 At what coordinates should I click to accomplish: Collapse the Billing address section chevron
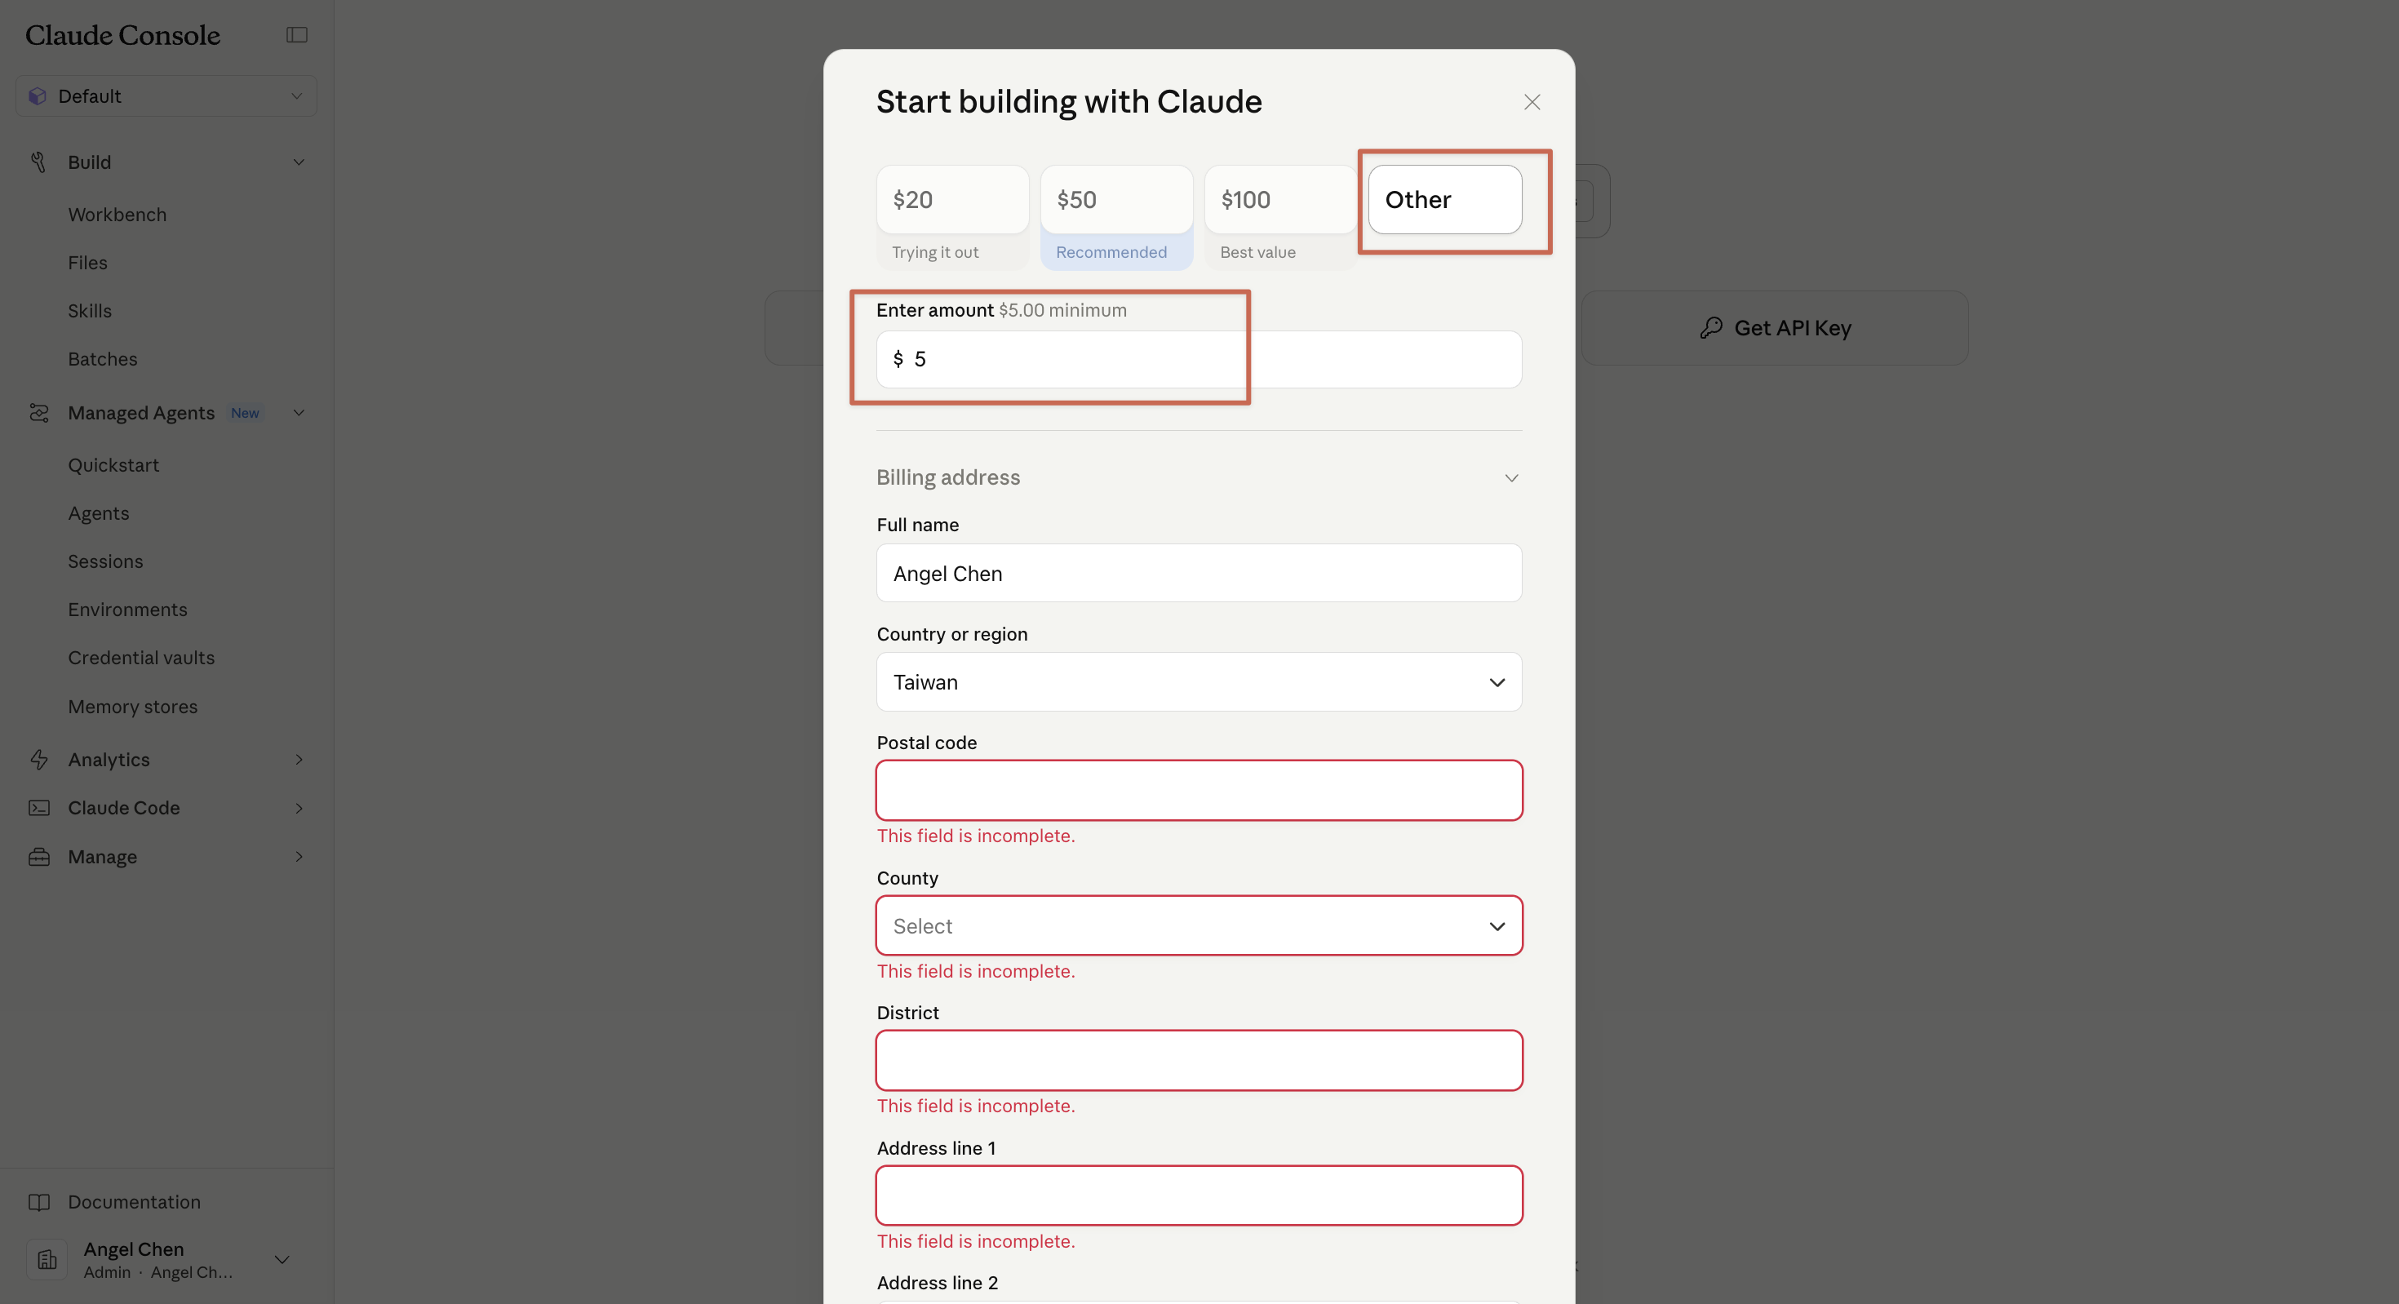pos(1510,478)
